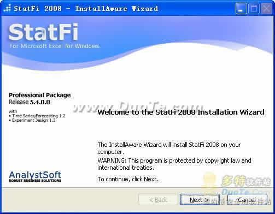Click the welcome heading text
This screenshot has width=275, height=214.
pyautogui.click(x=181, y=112)
